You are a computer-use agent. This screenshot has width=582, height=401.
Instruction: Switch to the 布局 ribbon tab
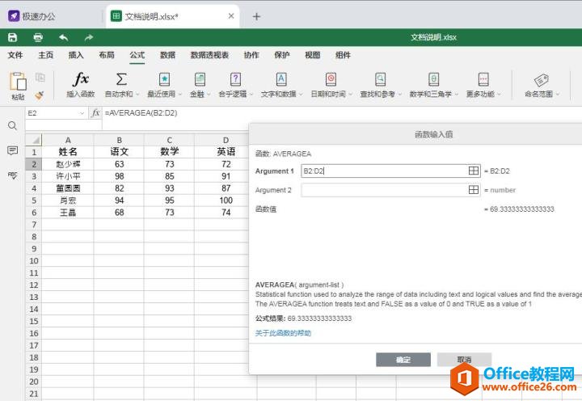pyautogui.click(x=107, y=55)
